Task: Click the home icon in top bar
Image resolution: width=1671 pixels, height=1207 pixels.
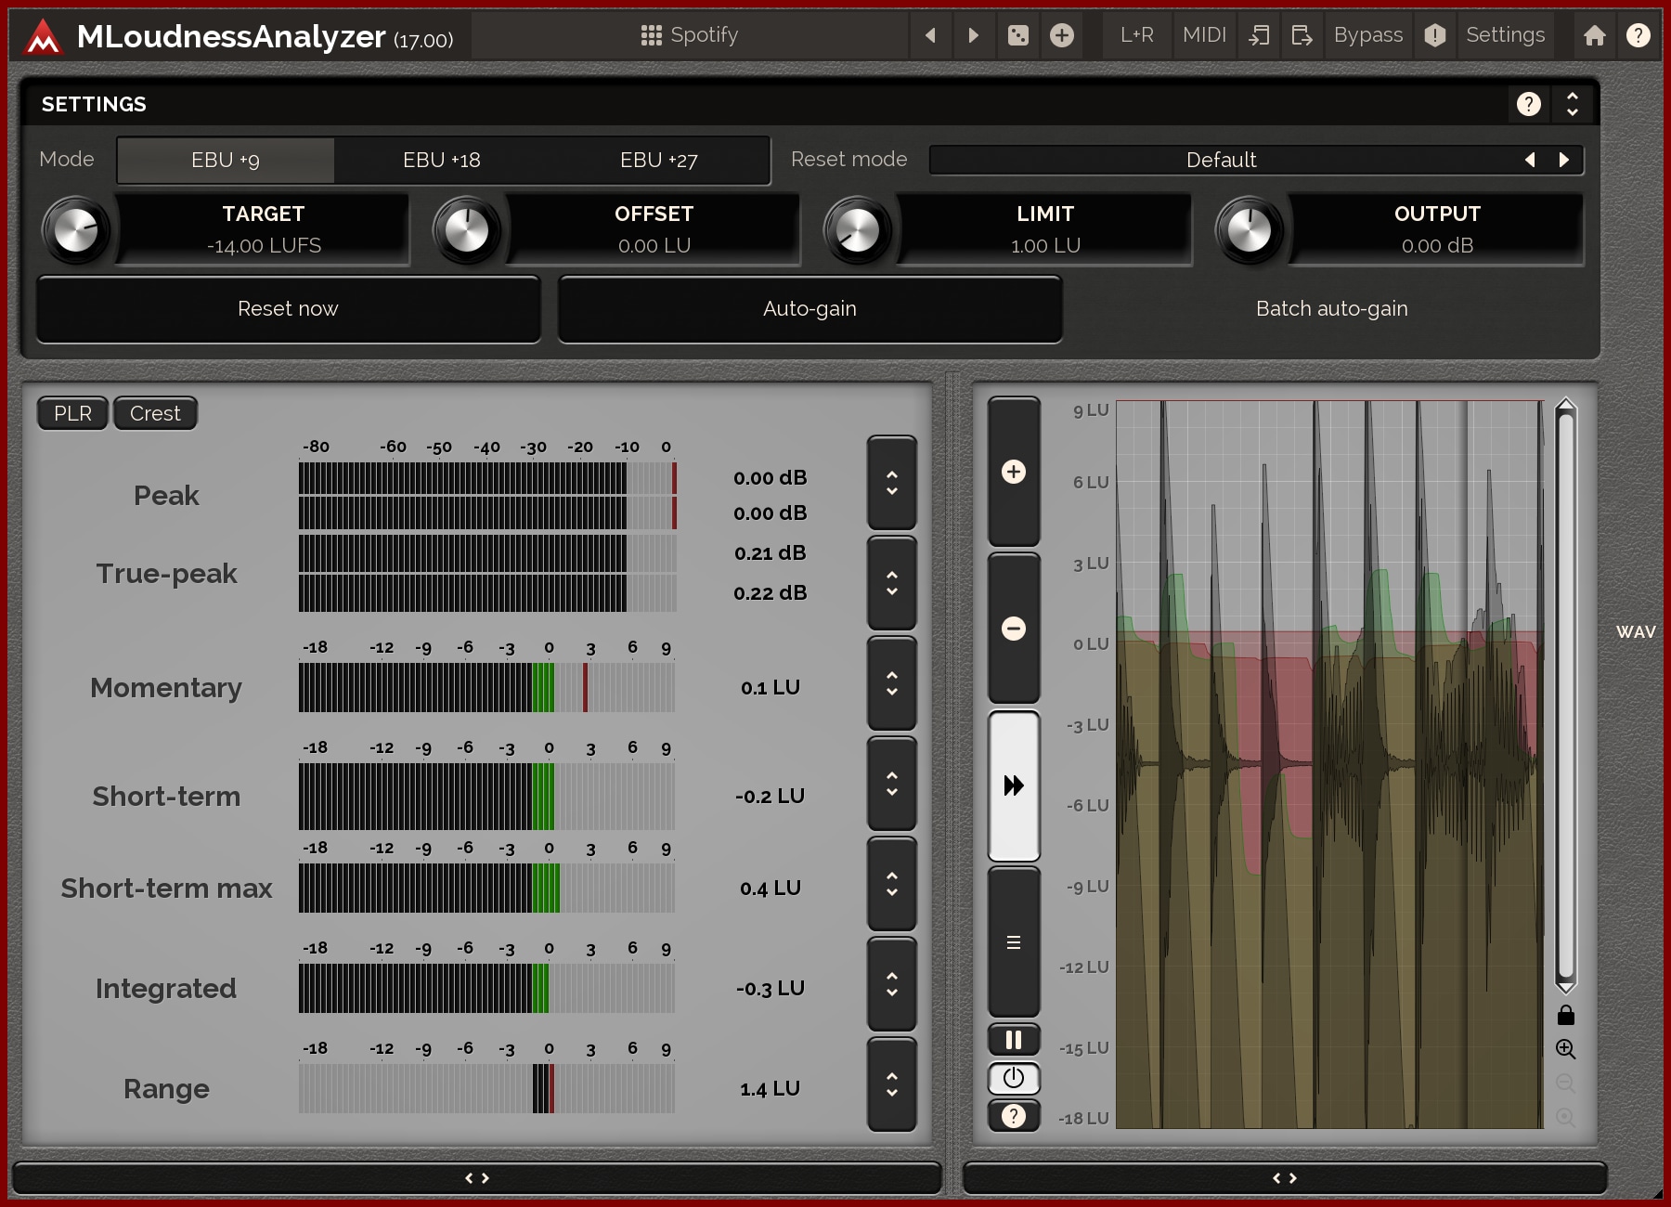Action: pyautogui.click(x=1594, y=35)
